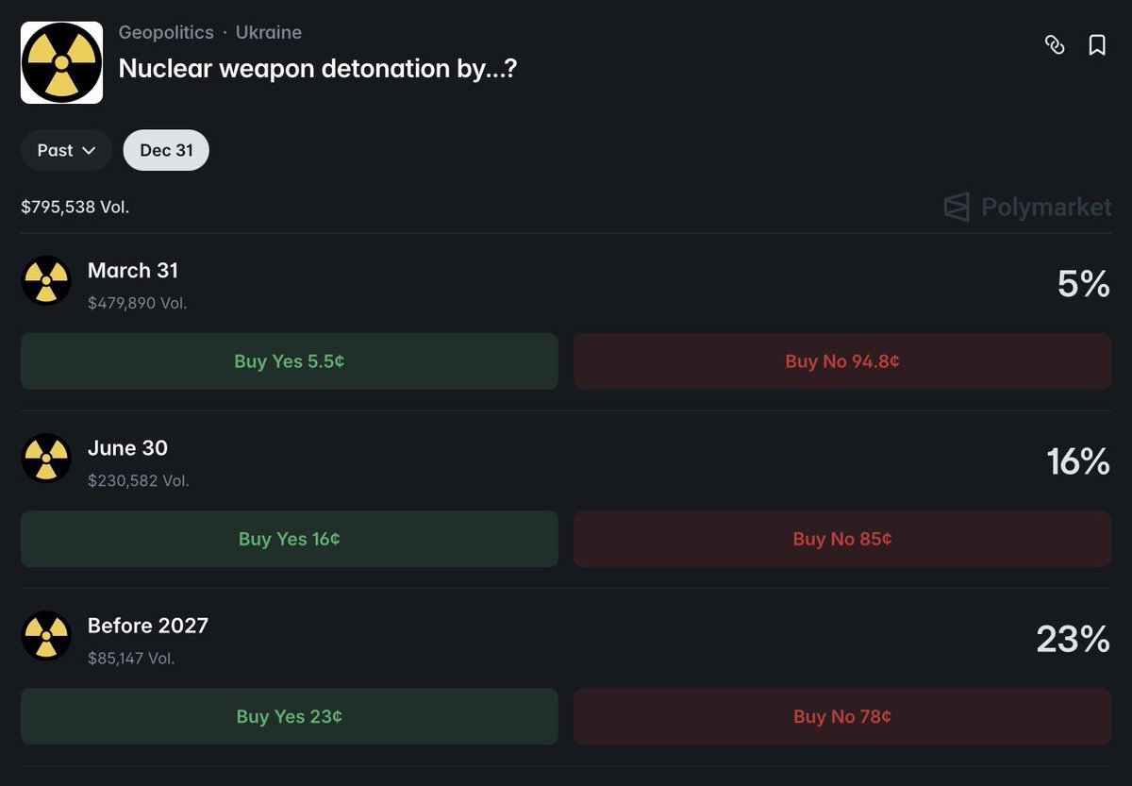Click the 16% probability value
The height and width of the screenshot is (786, 1132).
(1078, 460)
